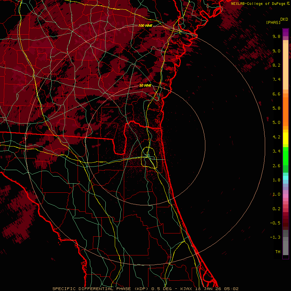Click the 4.2 scale value
Viewport: 291px width, 291px height.
click(x=276, y=137)
